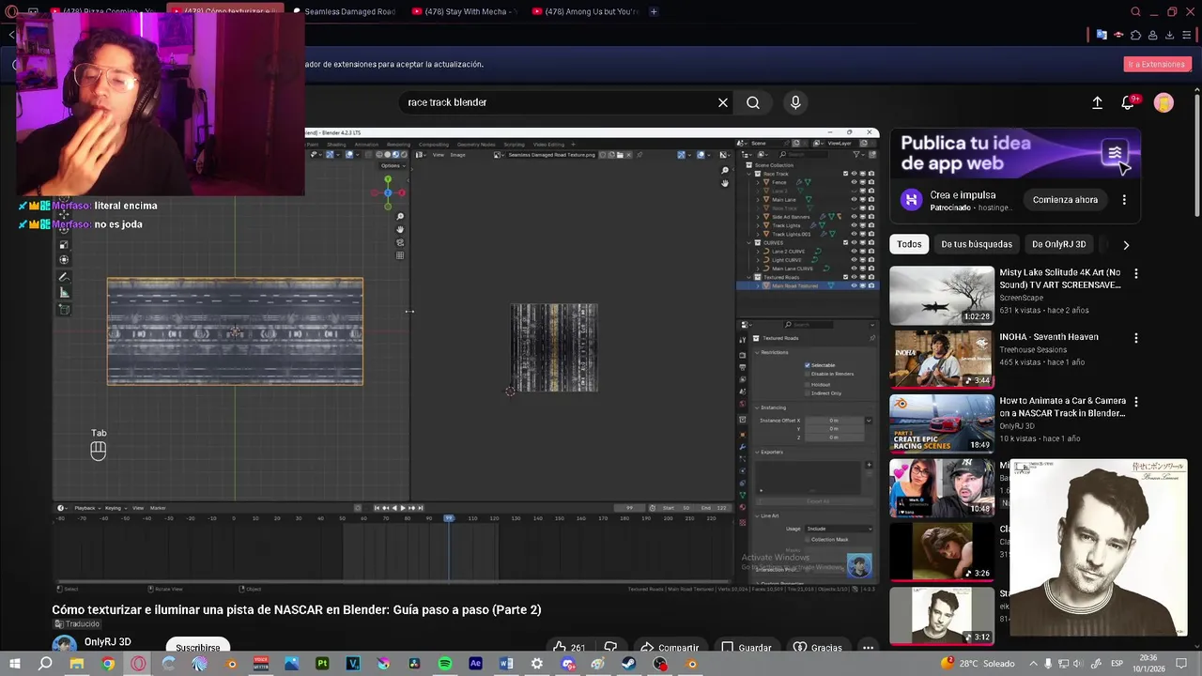Dislike the video with thumbs down
Image resolution: width=1202 pixels, height=676 pixels.
point(610,647)
